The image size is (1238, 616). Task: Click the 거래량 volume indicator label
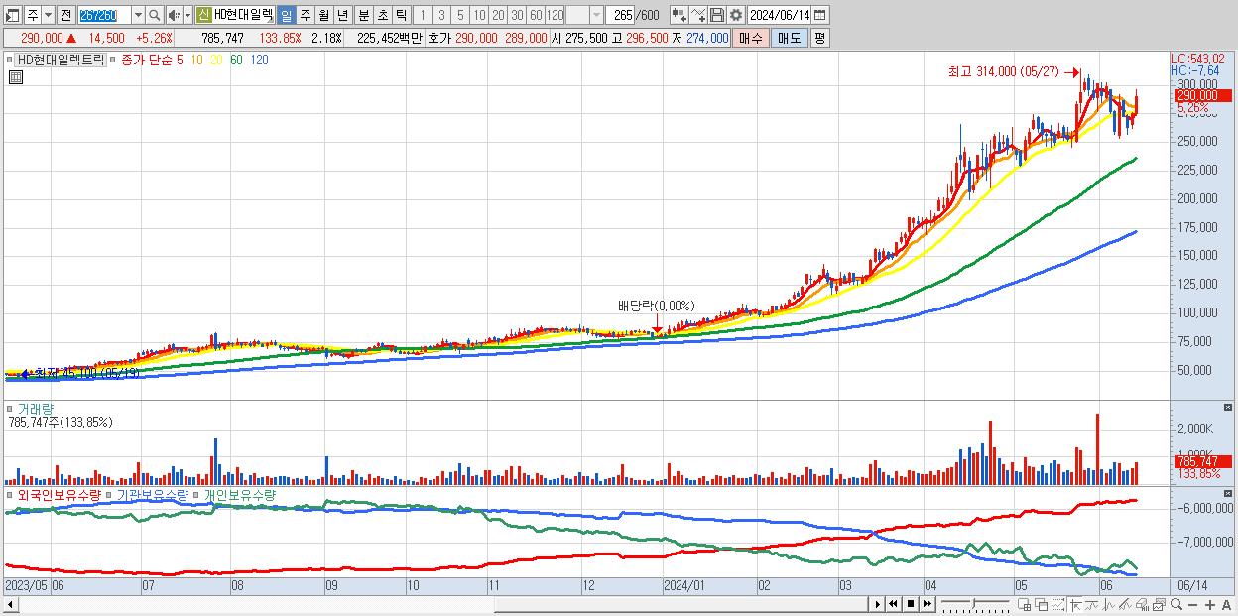tap(37, 408)
